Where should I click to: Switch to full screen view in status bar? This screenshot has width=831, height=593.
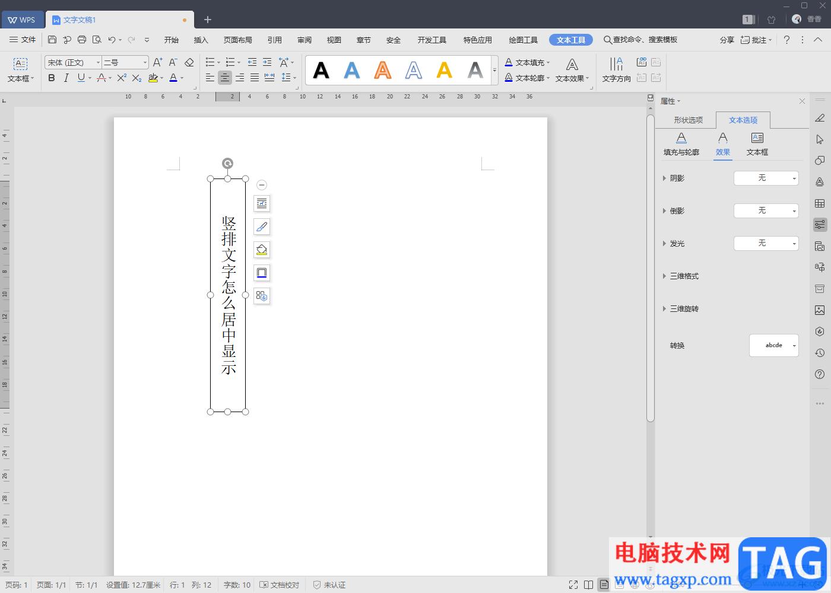coord(573,585)
